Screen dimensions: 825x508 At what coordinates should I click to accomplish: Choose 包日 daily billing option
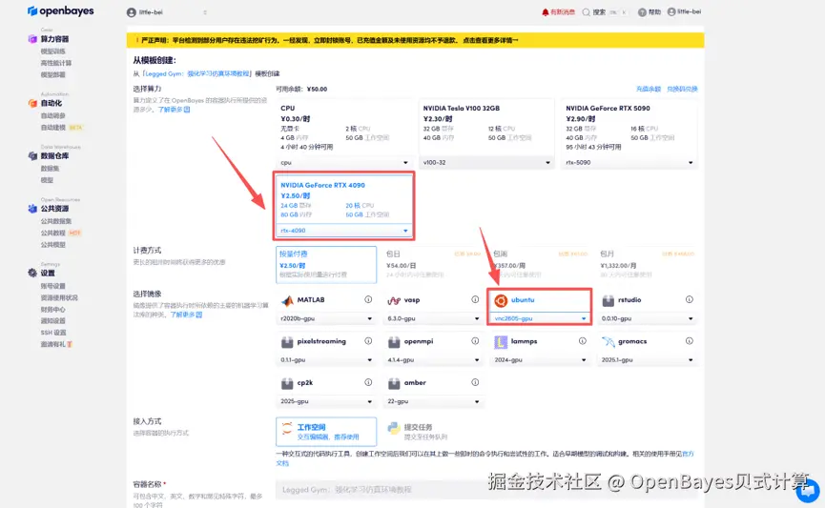[433, 265]
